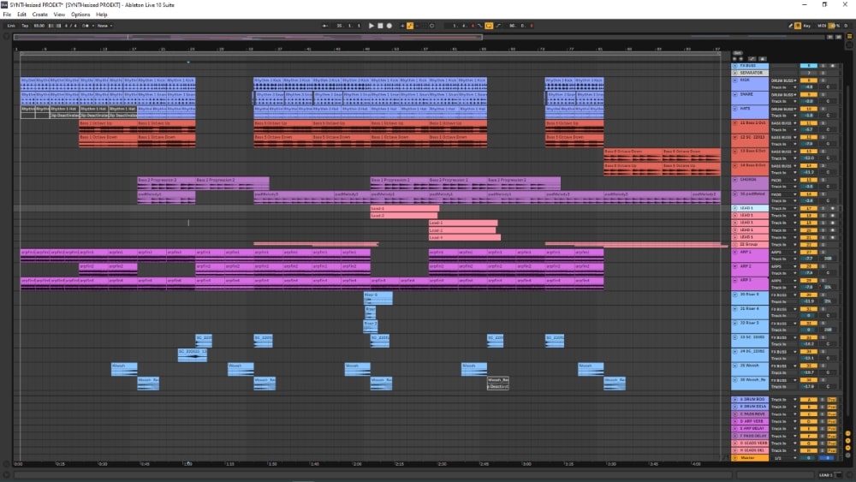Open the Options menu

(x=80, y=15)
